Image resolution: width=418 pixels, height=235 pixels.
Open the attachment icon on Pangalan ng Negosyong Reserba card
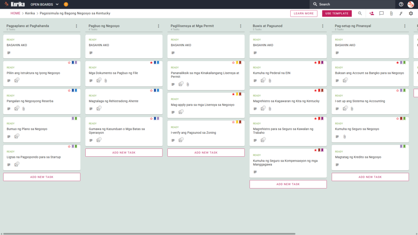(24, 109)
